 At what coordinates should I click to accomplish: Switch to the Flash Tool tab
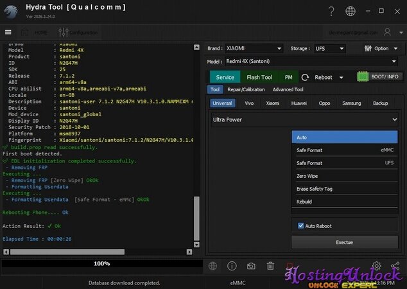259,77
